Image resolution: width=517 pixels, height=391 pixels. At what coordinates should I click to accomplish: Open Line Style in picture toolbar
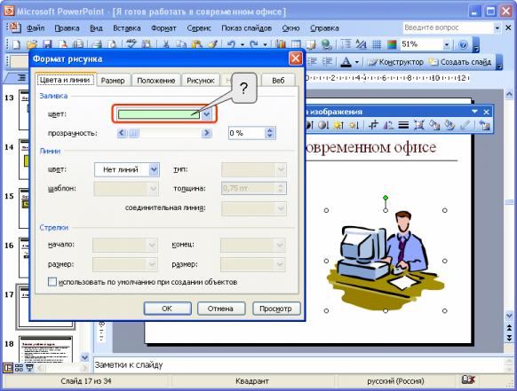coord(403,125)
